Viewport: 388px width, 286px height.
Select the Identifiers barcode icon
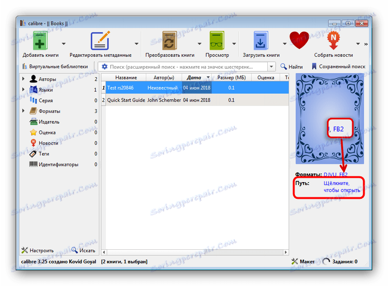point(33,164)
